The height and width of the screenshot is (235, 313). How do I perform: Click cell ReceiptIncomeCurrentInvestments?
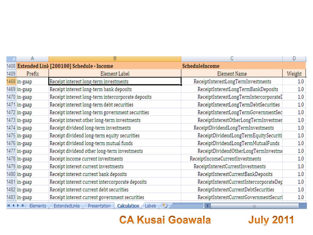coord(232,159)
